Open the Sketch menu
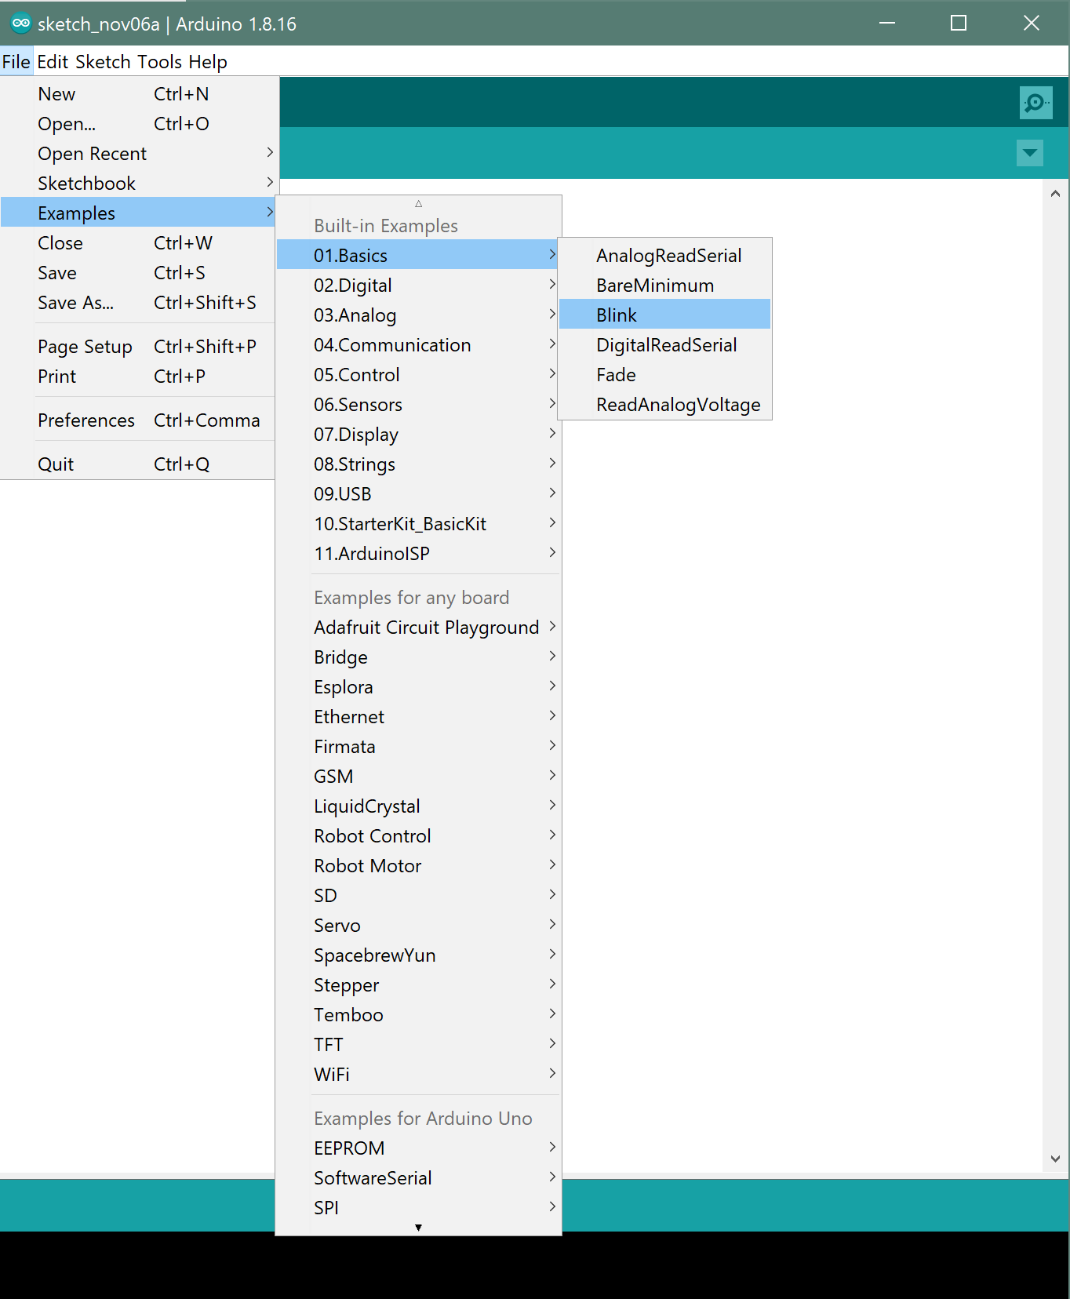1070x1299 pixels. pyautogui.click(x=103, y=62)
